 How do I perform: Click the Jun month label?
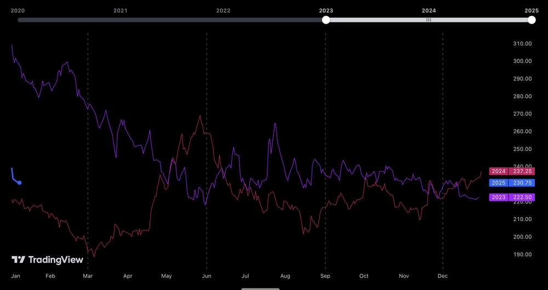click(207, 276)
